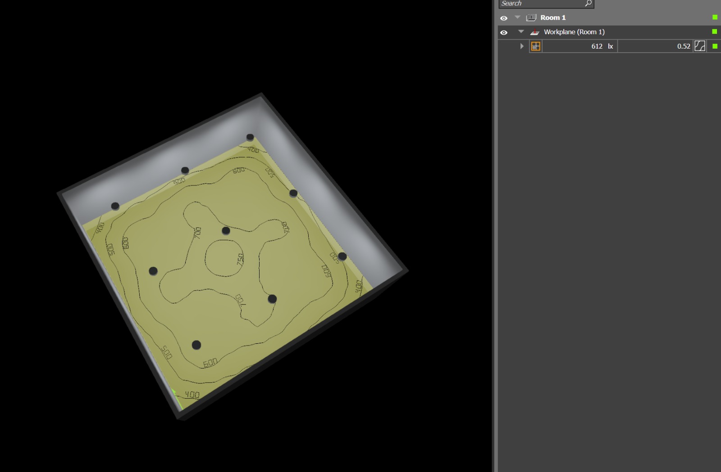Click the Room 1 room icon
This screenshot has width=721, height=472.
pyautogui.click(x=531, y=18)
